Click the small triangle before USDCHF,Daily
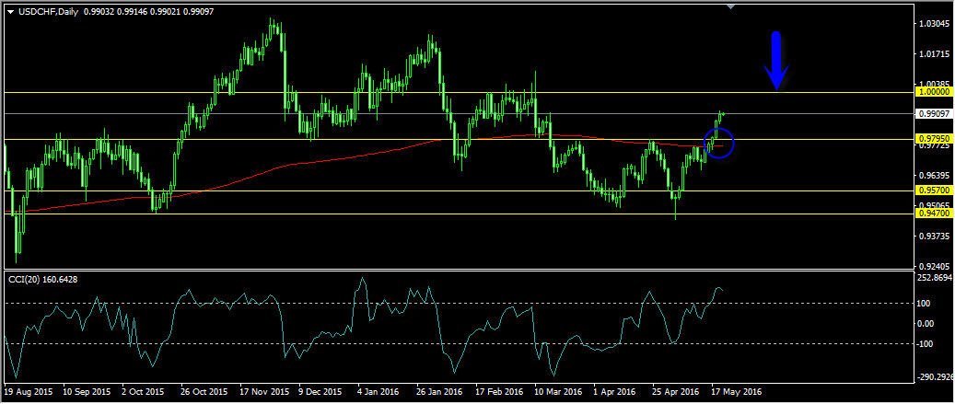955x404 pixels. [x=10, y=11]
